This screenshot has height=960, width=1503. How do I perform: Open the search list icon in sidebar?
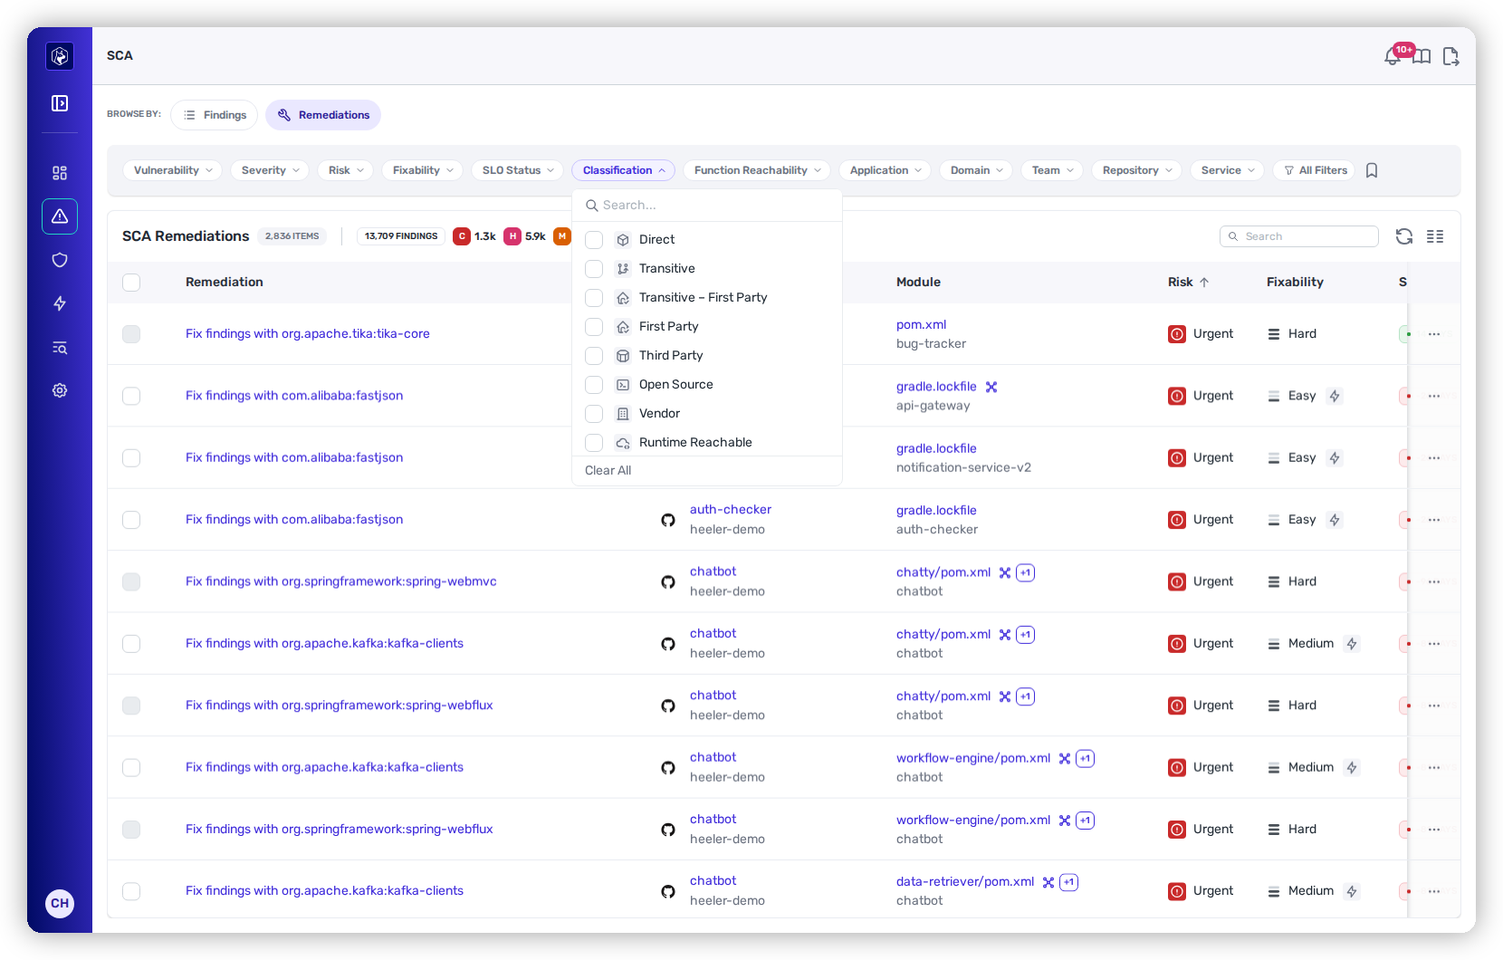click(x=60, y=348)
